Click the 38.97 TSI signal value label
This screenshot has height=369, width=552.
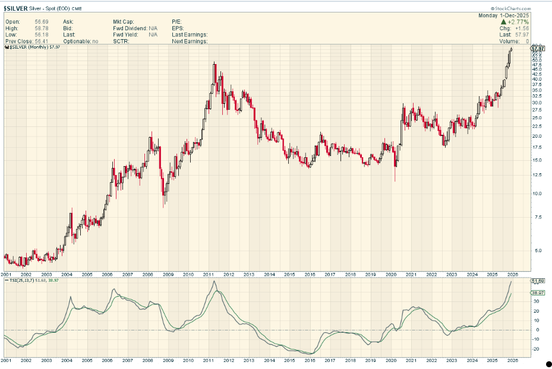pyautogui.click(x=538, y=293)
